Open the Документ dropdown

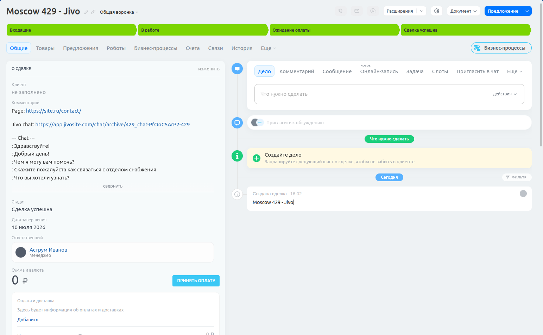[x=463, y=11]
